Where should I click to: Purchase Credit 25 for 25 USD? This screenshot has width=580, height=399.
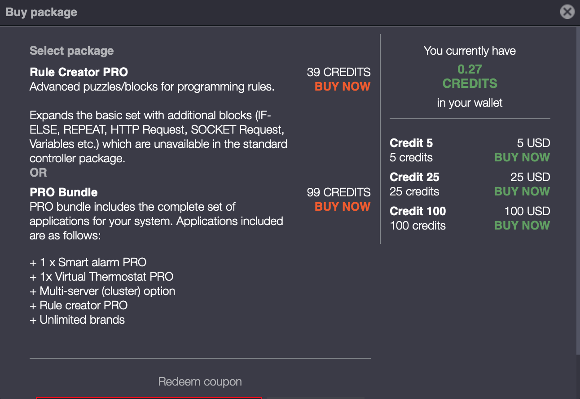pyautogui.click(x=522, y=191)
